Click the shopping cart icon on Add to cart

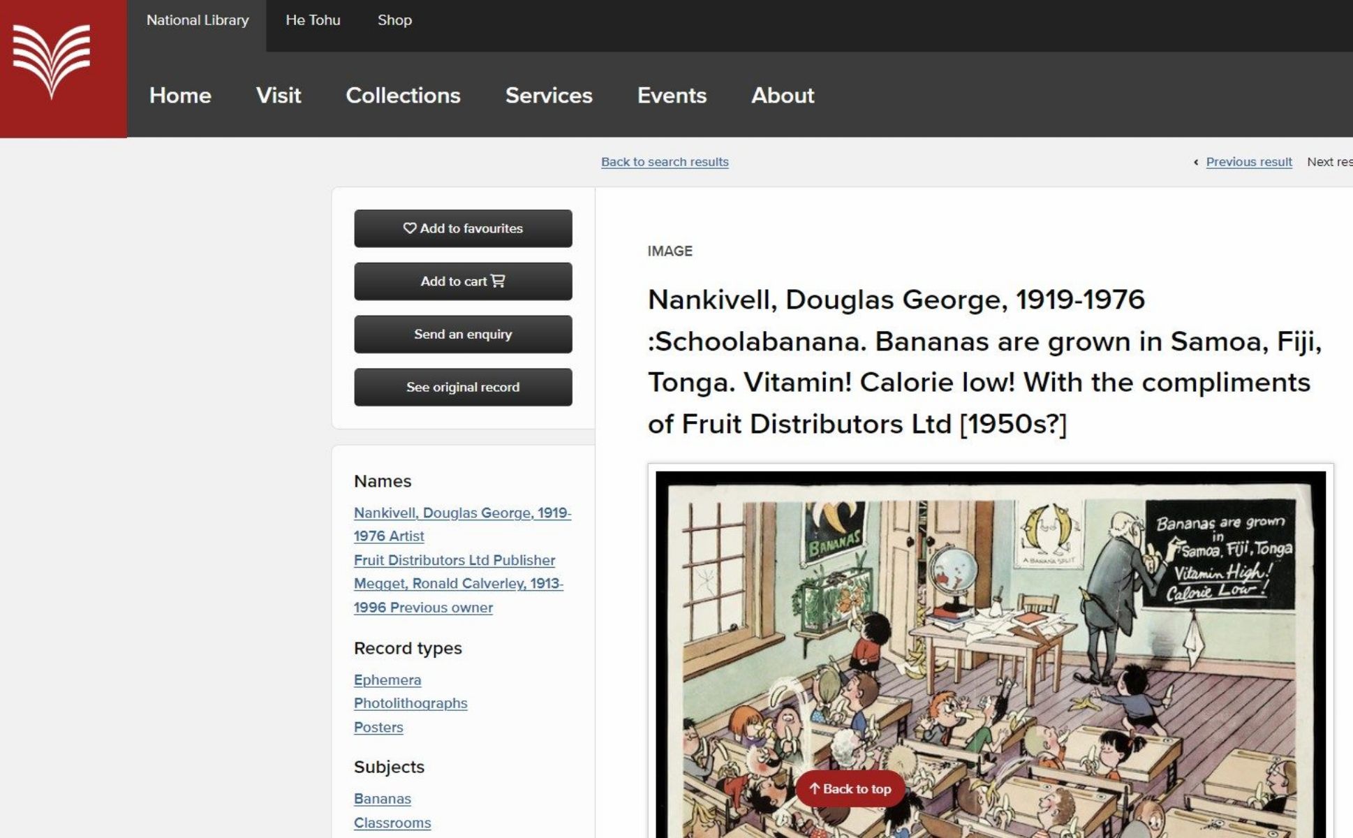click(x=498, y=281)
